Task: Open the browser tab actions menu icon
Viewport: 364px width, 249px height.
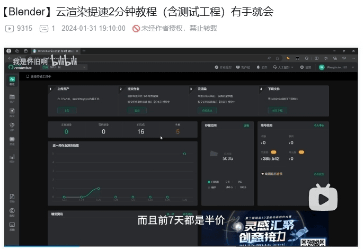Action: coord(26,51)
